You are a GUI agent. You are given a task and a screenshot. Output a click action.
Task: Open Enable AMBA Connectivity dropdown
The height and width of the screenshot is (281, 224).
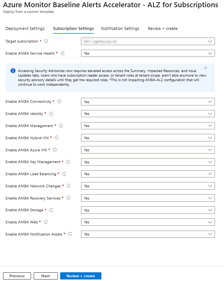[x=148, y=102]
